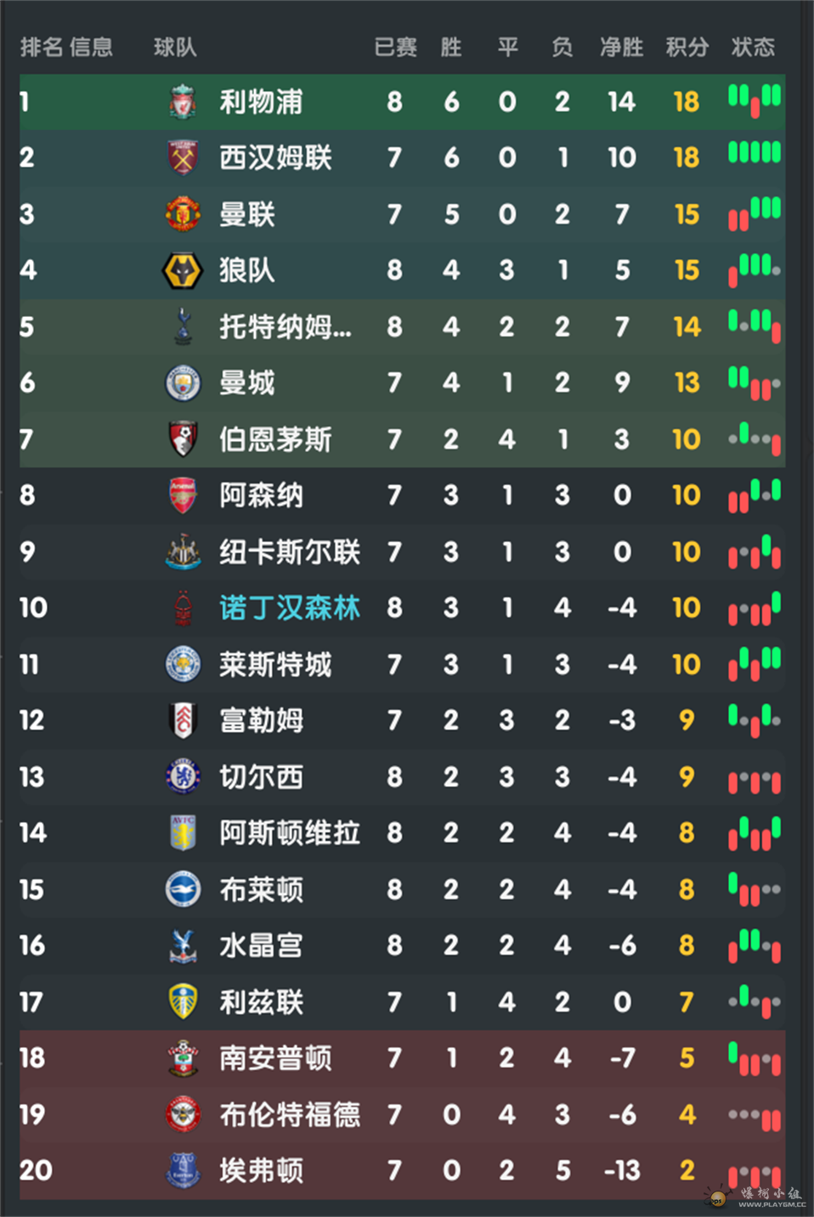Viewport: 814px width, 1217px height.
Task: Click West Ham's all-green form bars
Action: point(755,153)
